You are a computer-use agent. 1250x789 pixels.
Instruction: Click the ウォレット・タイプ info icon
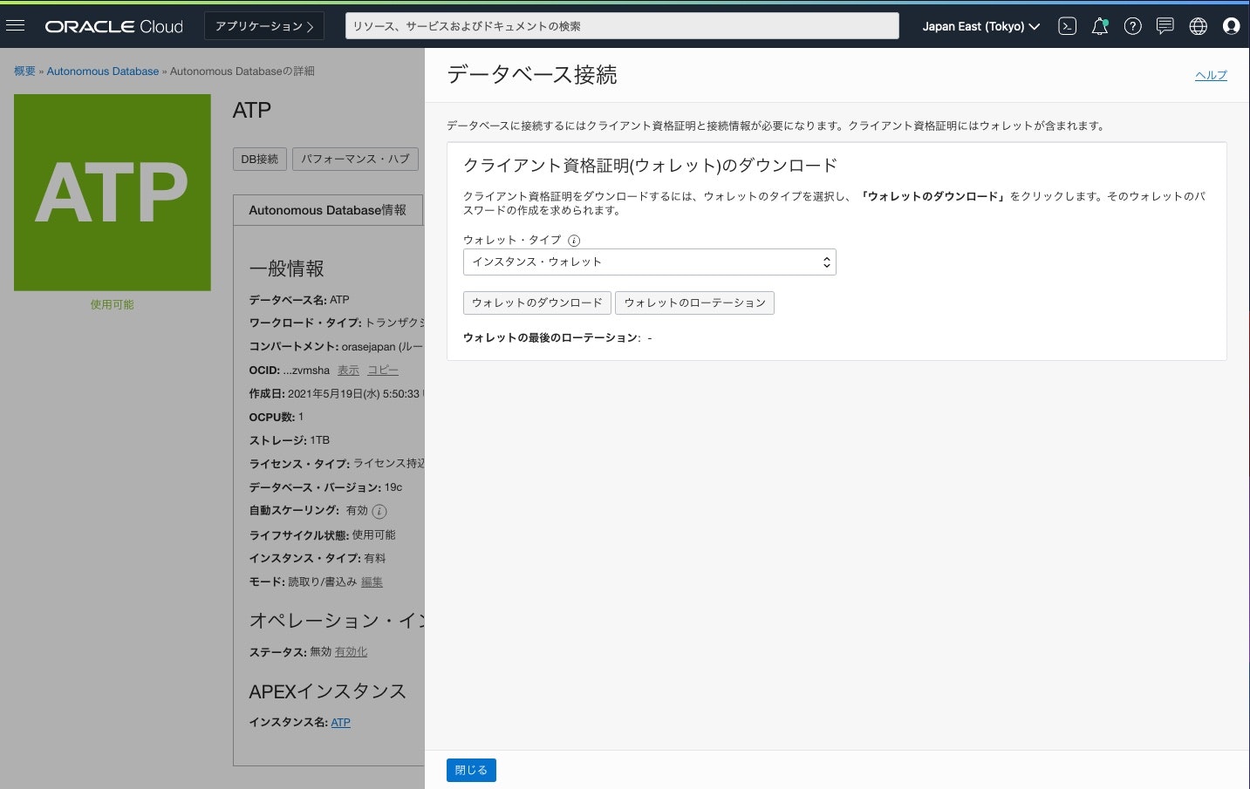(573, 240)
